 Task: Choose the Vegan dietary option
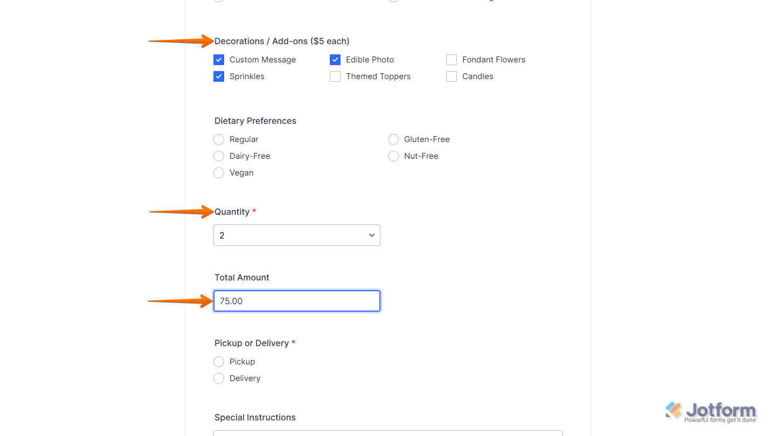tap(219, 172)
